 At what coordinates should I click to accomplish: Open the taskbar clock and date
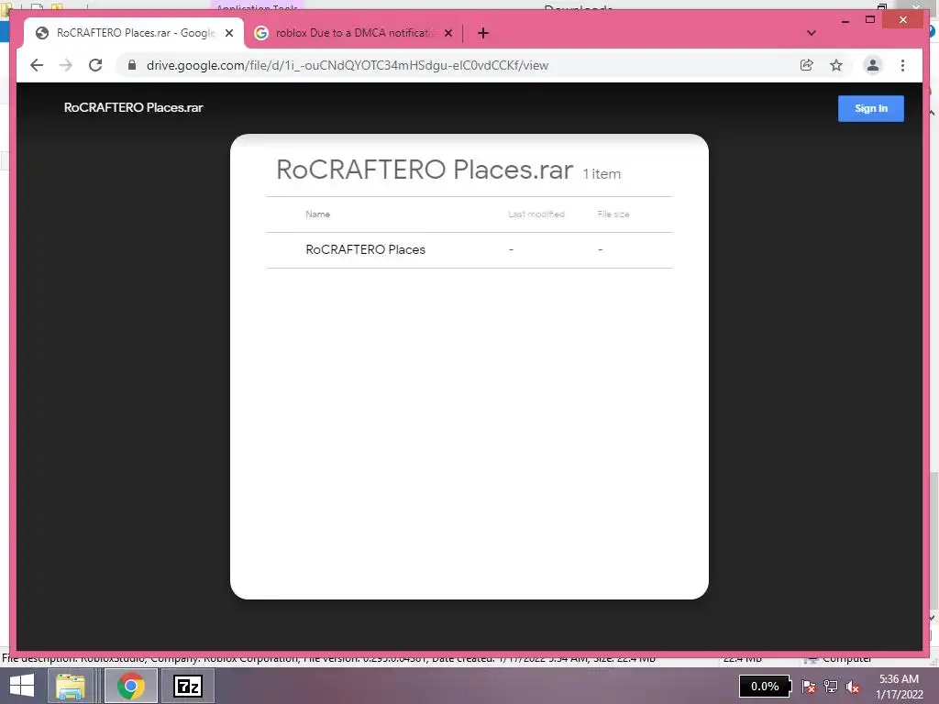point(899,686)
